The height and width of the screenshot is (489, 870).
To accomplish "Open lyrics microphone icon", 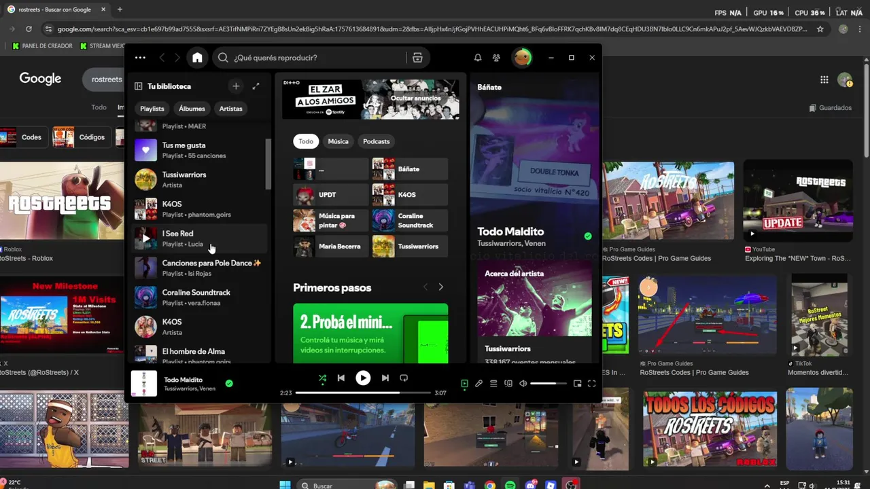I will pyautogui.click(x=478, y=384).
